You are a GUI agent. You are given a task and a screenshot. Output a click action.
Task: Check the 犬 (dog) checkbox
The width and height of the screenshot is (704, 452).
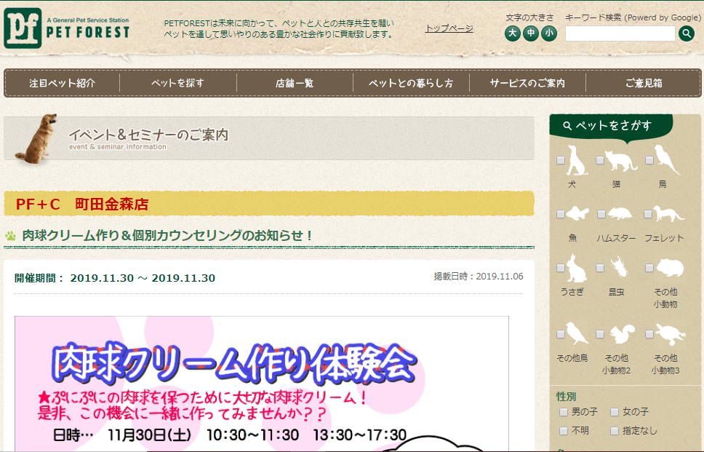560,160
